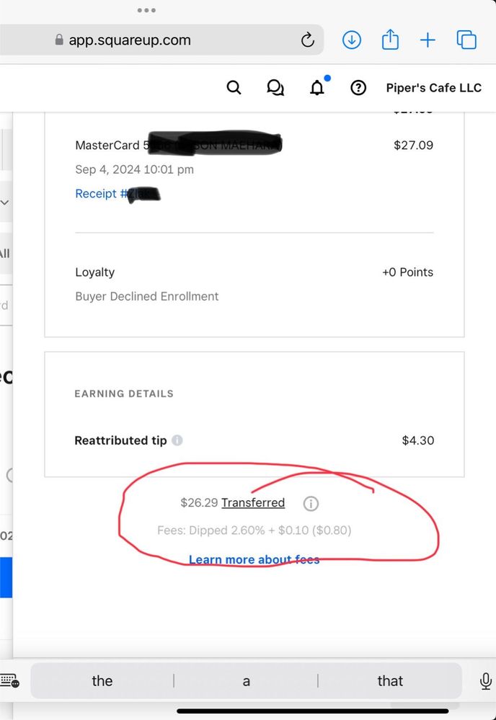This screenshot has width=496, height=720.
Task: Tap the address bar app.squareup.com
Action: tap(161, 40)
